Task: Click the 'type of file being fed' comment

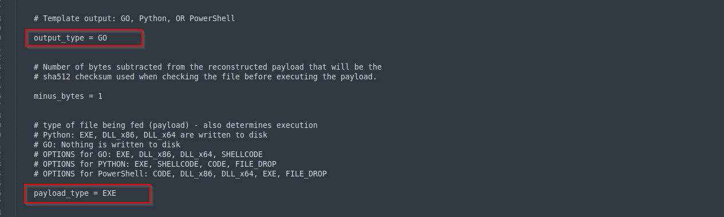Action: click(x=176, y=125)
